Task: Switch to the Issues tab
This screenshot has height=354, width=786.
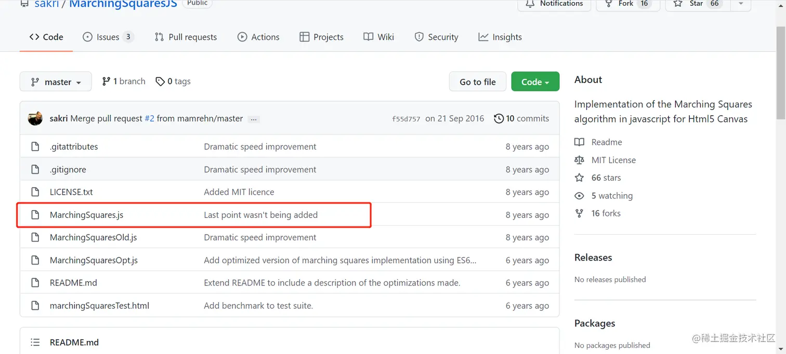Action: [x=108, y=37]
